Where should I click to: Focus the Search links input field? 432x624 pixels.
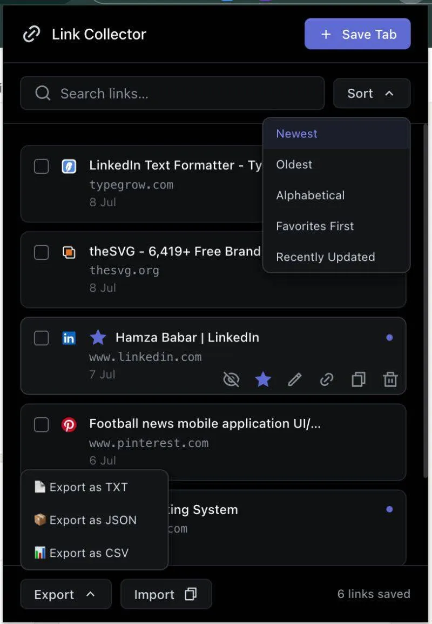click(172, 93)
